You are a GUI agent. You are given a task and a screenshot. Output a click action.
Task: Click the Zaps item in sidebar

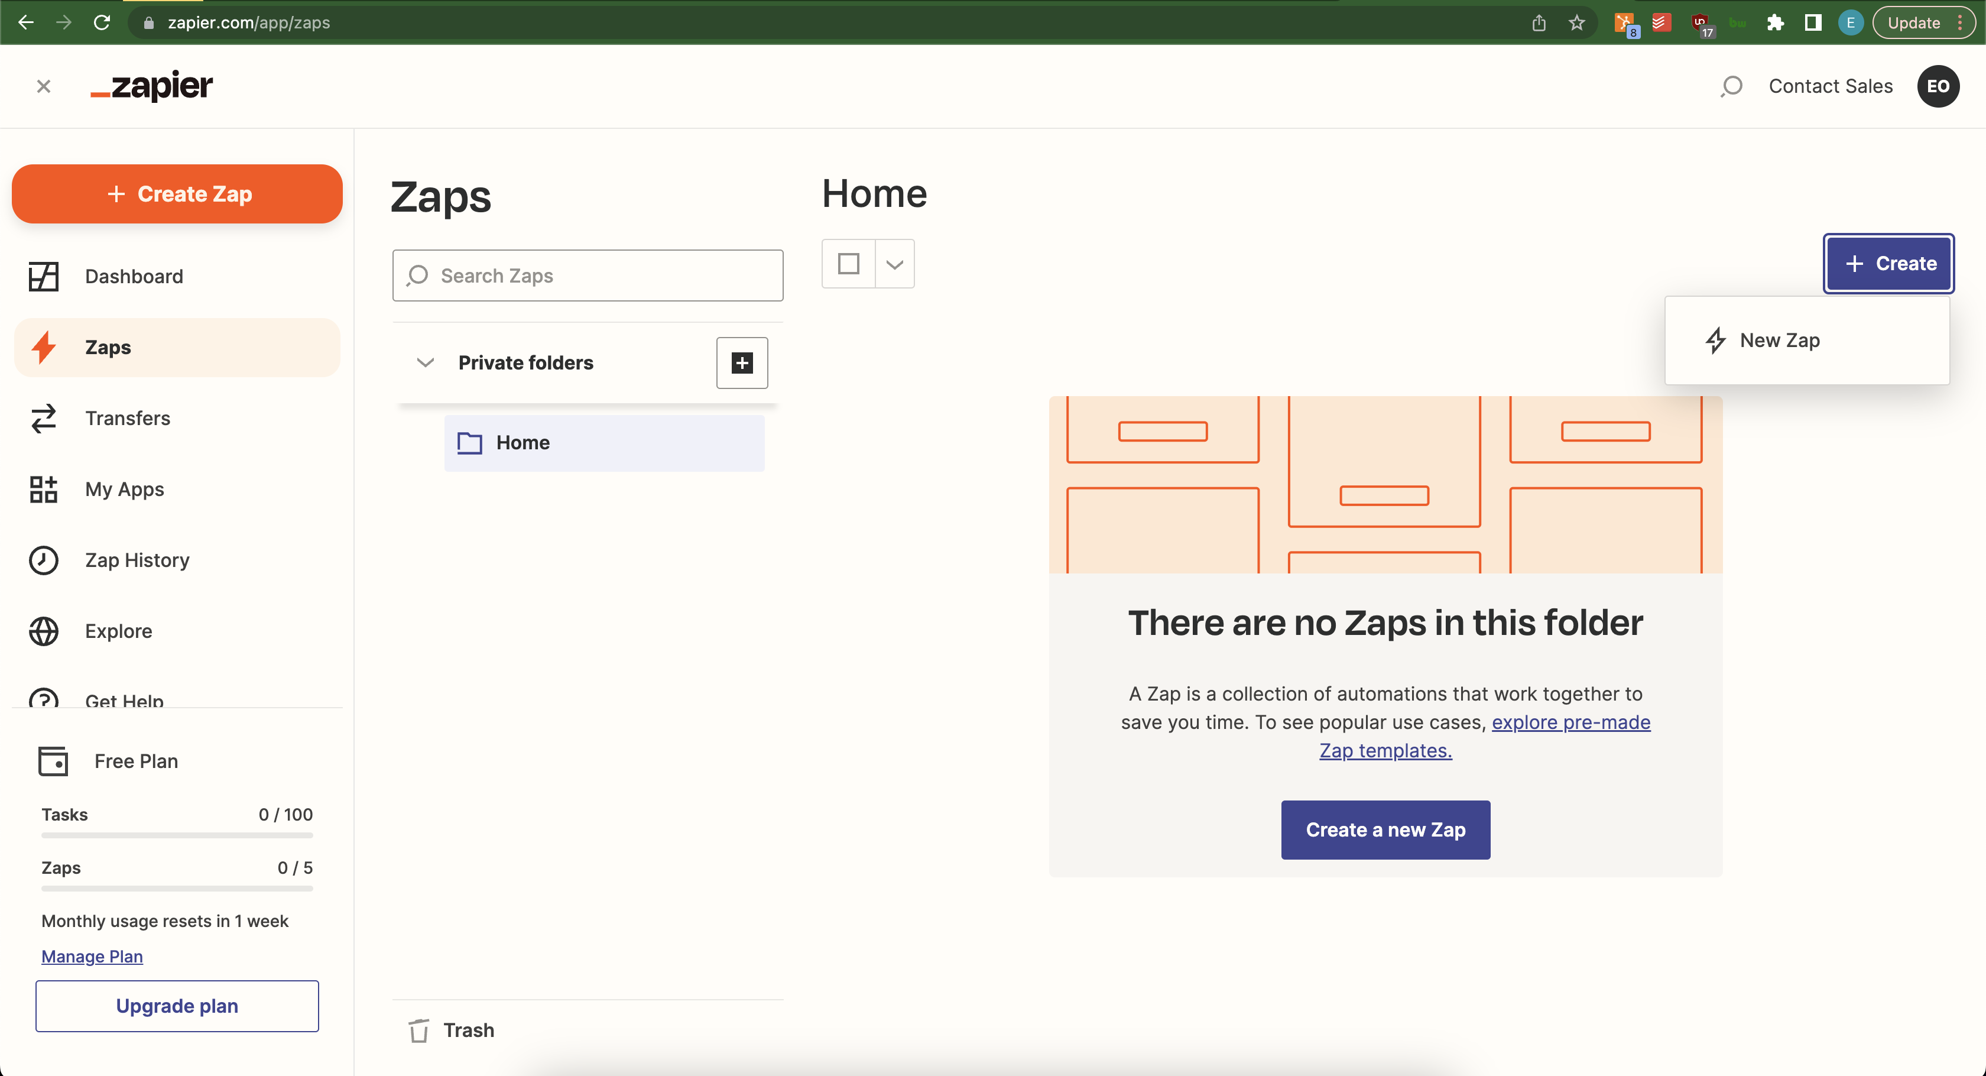coord(177,348)
